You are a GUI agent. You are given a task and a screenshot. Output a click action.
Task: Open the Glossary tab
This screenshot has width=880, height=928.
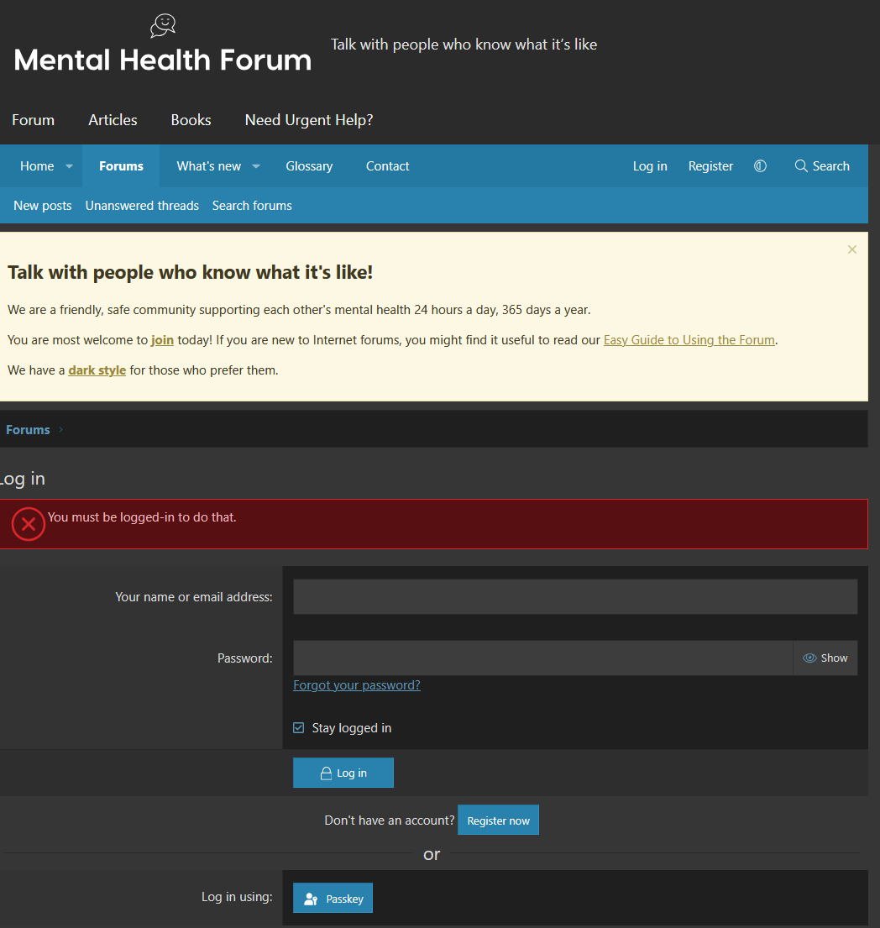tap(309, 166)
